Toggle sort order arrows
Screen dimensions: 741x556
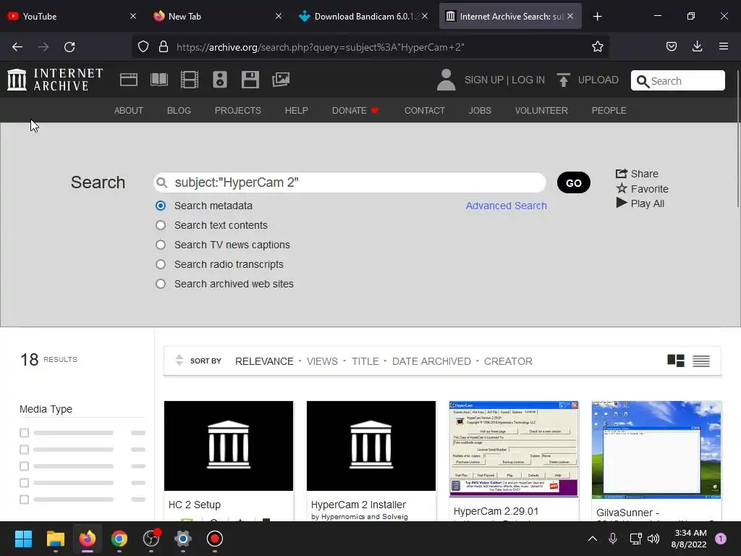click(179, 361)
